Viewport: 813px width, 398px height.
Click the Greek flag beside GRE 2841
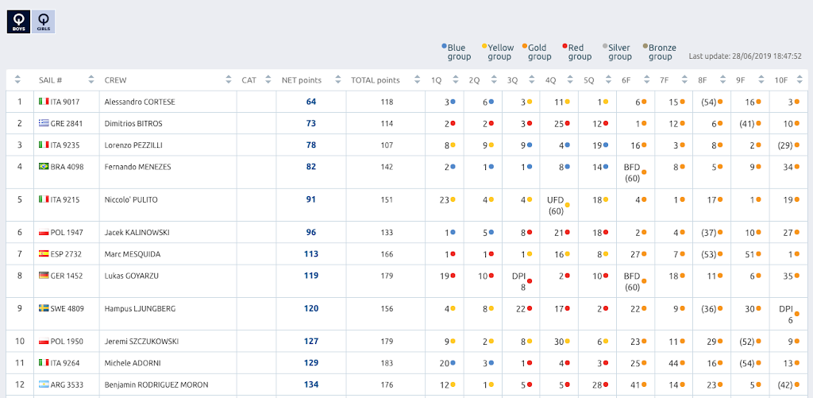[x=44, y=123]
